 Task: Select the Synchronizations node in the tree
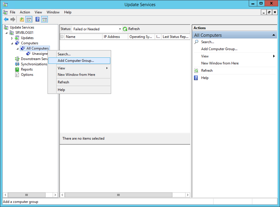[x=33, y=64]
